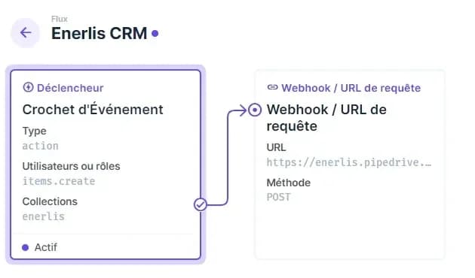Image resolution: width=475 pixels, height=278 pixels.
Task: Click the purple dot beside Enerlis CRM
Action: (x=155, y=33)
